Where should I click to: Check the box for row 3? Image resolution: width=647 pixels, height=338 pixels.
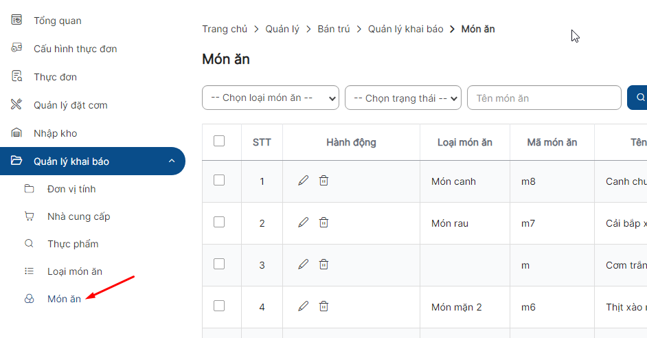click(219, 264)
